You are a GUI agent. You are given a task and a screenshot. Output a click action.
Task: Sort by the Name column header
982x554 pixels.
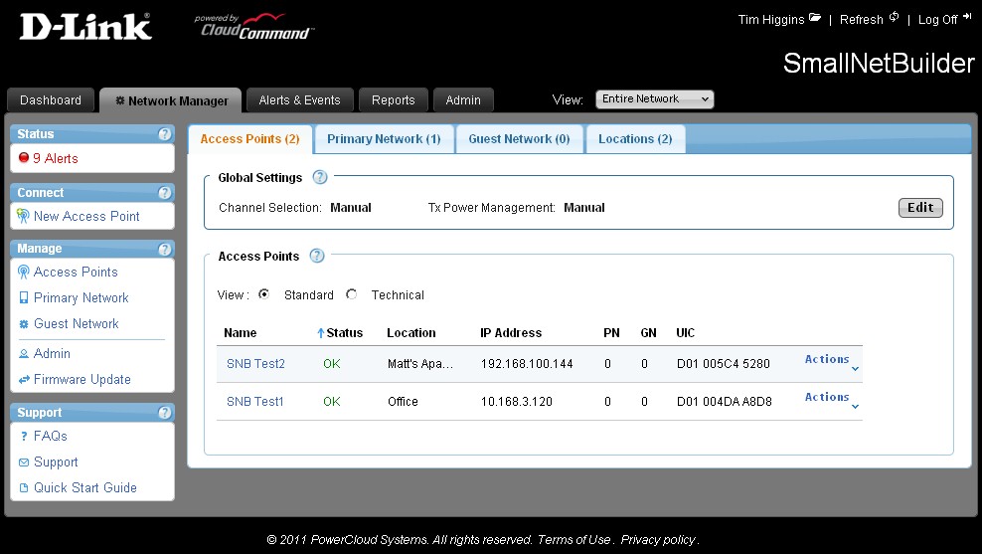tap(241, 333)
